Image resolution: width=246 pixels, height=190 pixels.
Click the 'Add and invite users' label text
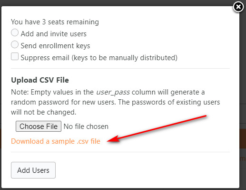(54, 34)
